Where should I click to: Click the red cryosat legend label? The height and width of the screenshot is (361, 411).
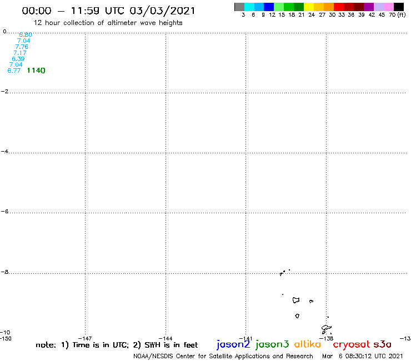tap(352, 344)
